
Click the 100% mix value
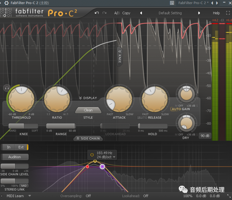188,196
